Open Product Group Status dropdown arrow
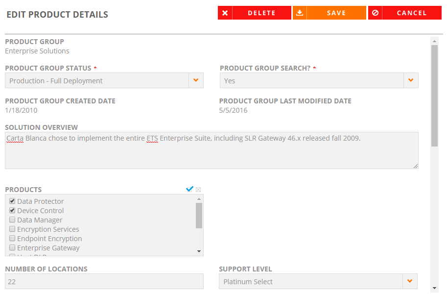The height and width of the screenshot is (294, 447). [196, 80]
